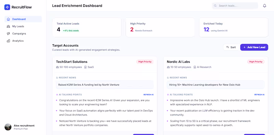
Task: Click the Analytics bar chart icon
Action: [8, 41]
